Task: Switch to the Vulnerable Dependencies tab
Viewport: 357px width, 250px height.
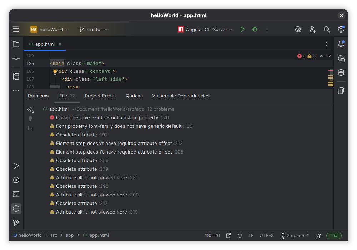Action: pyautogui.click(x=181, y=96)
